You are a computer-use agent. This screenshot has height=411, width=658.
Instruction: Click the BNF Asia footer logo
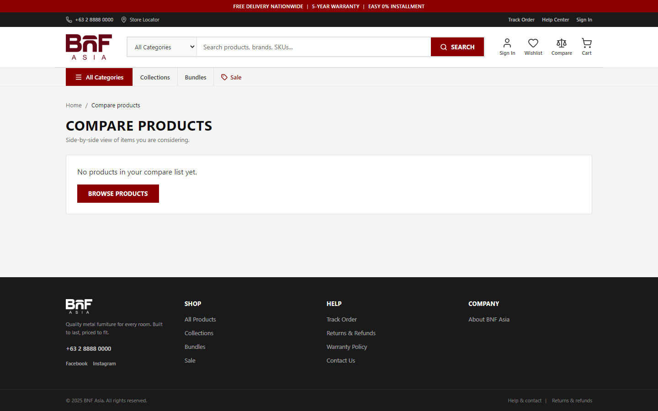[79, 306]
